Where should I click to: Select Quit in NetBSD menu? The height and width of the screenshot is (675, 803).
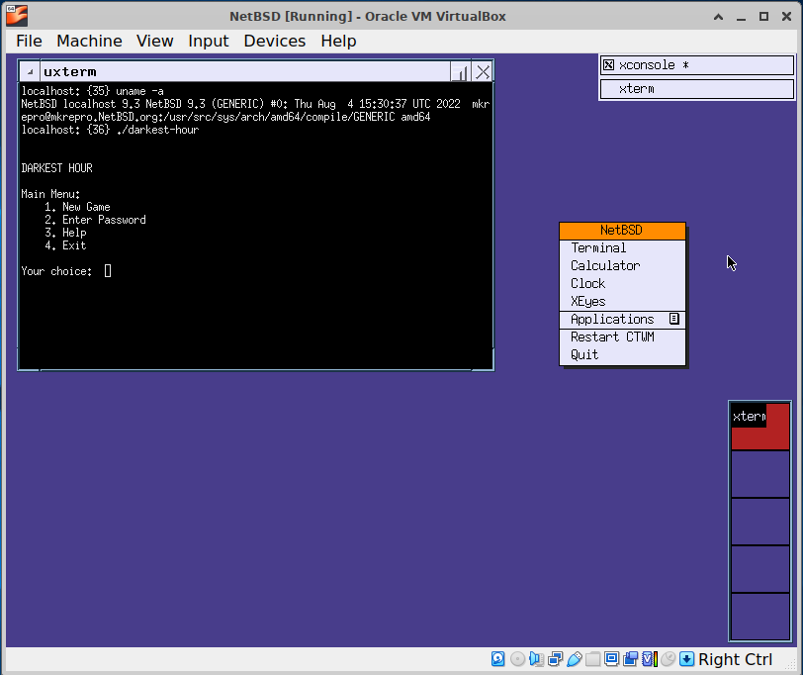pyautogui.click(x=622, y=354)
